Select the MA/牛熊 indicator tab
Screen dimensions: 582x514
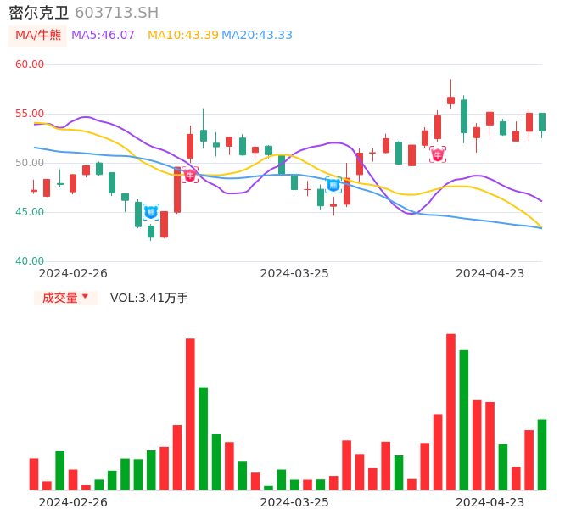[x=37, y=36]
